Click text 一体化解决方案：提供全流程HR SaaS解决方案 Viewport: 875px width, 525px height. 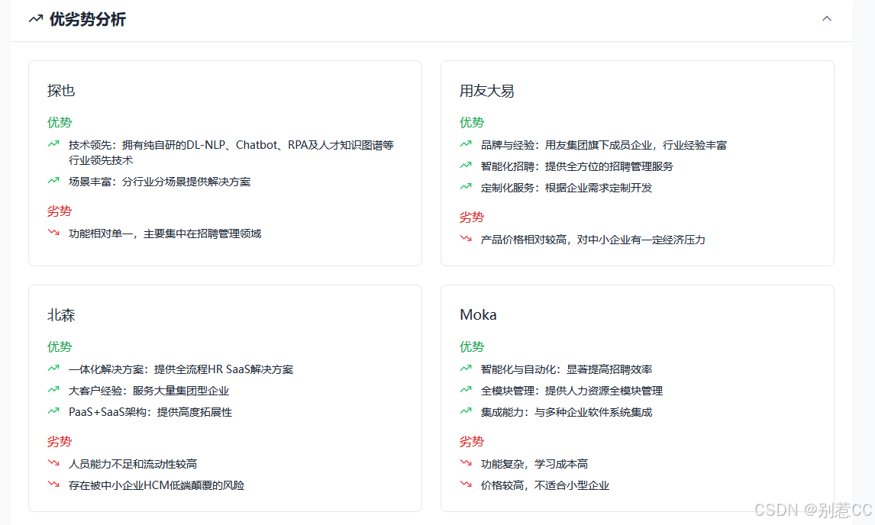[x=181, y=369]
